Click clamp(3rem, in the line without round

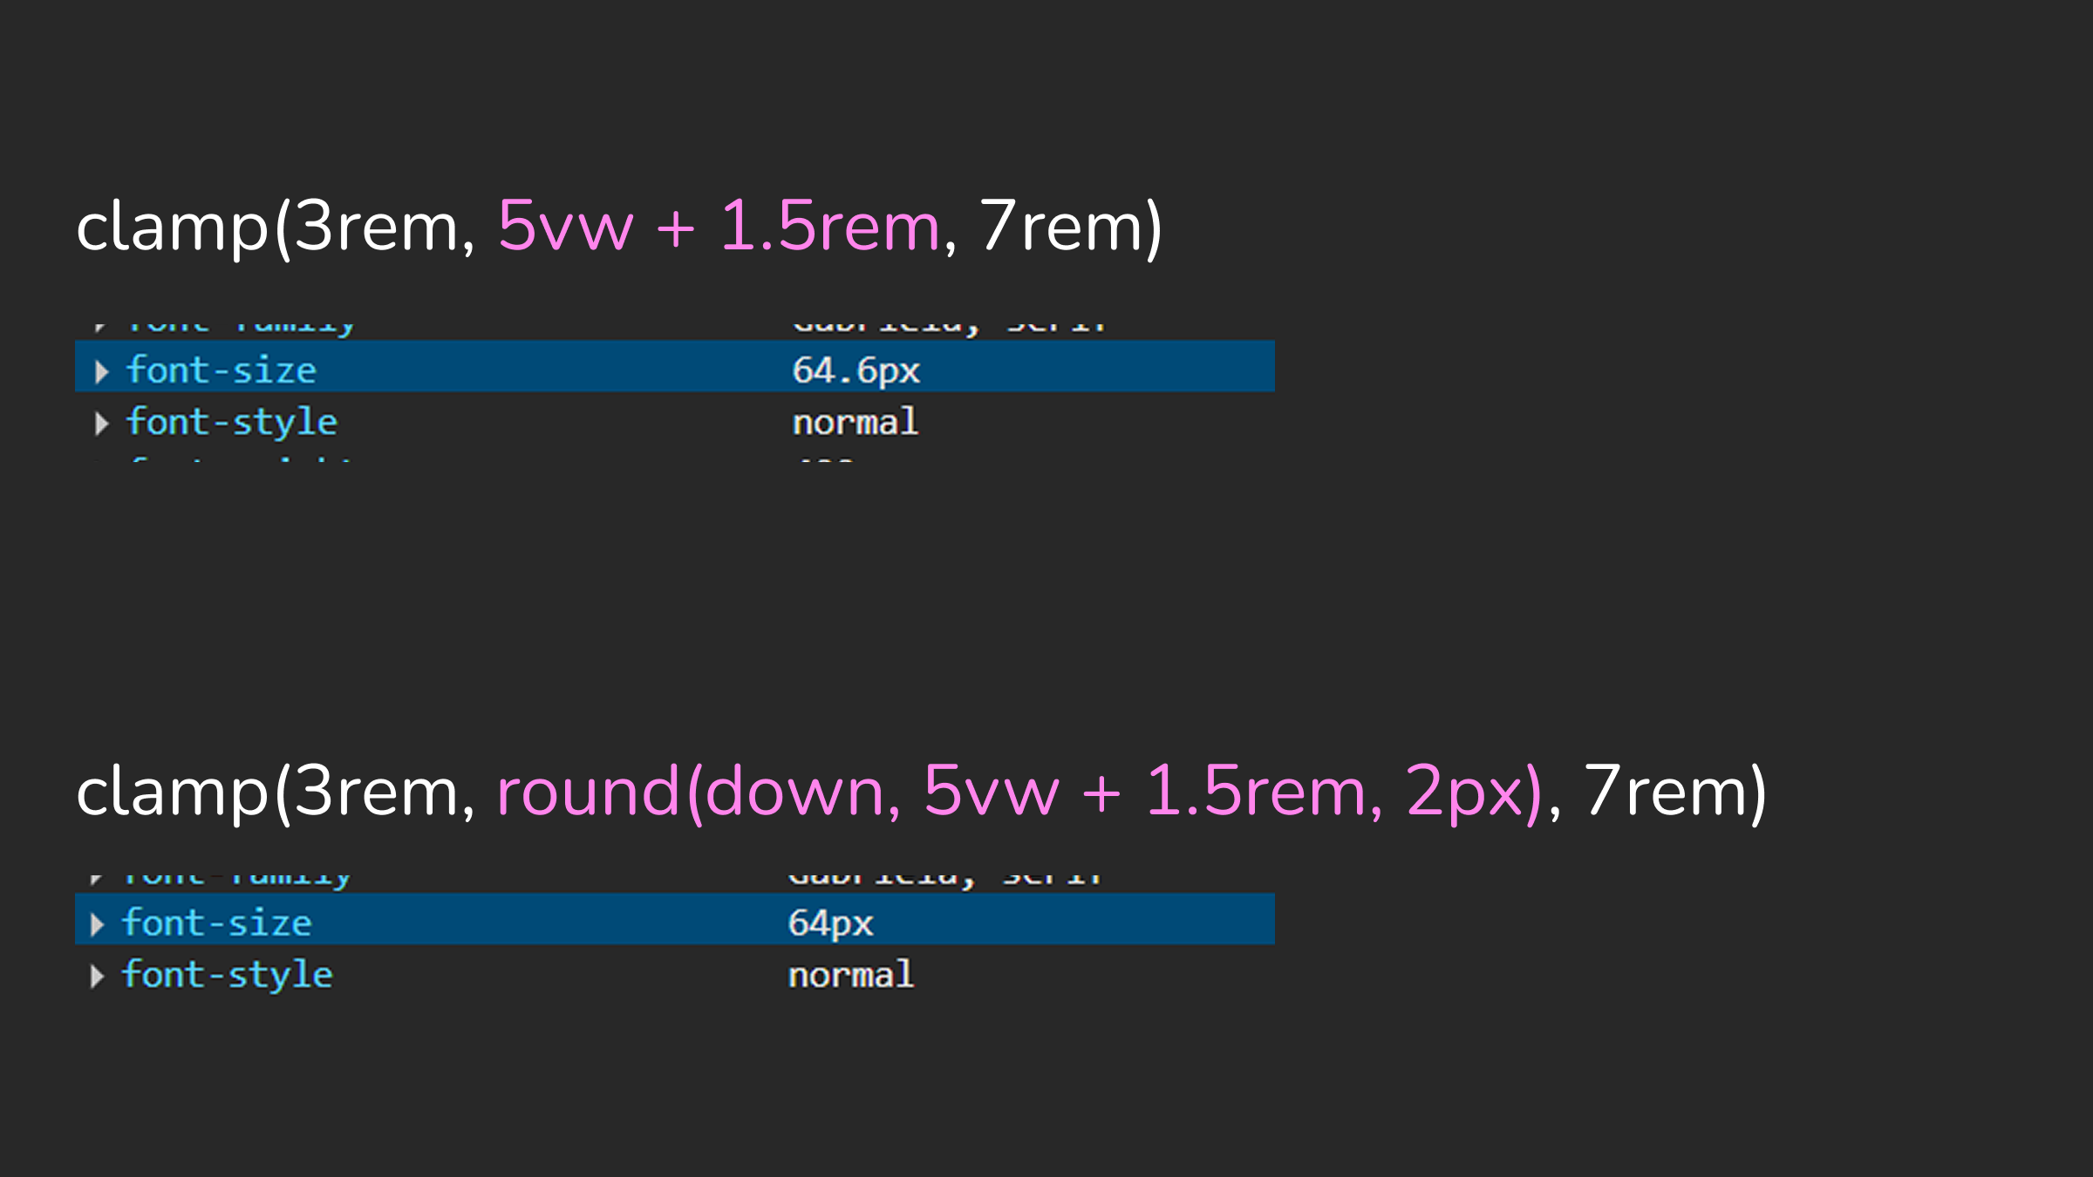pyautogui.click(x=276, y=227)
